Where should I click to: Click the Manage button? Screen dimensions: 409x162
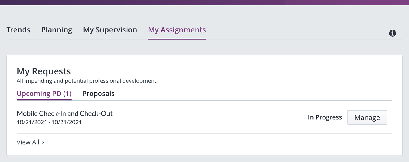click(367, 117)
